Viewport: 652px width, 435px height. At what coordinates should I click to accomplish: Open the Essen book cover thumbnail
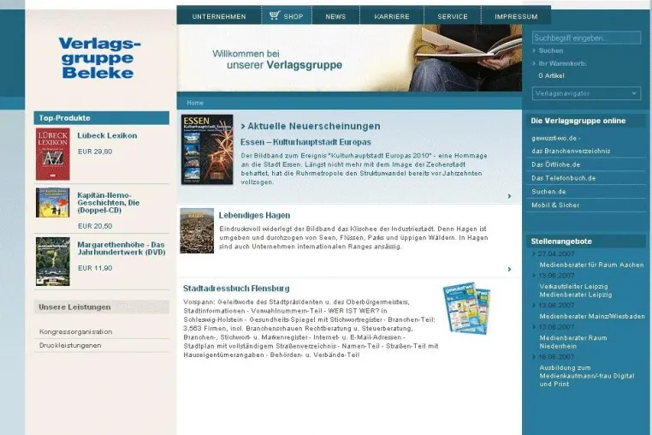(207, 150)
